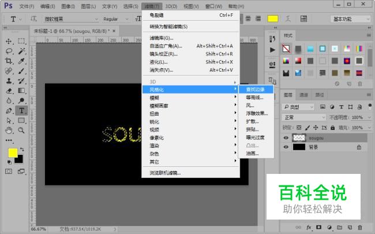Select the Lasso tool

[x=9, y=51]
